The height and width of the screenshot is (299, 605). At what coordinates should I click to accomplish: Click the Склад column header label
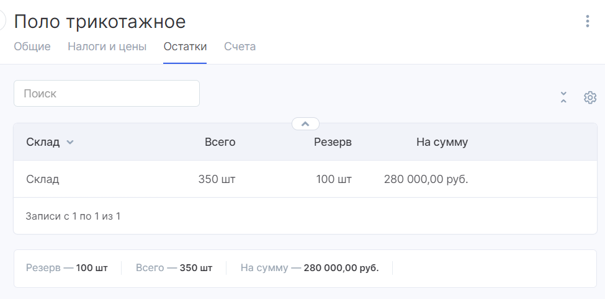tap(43, 142)
